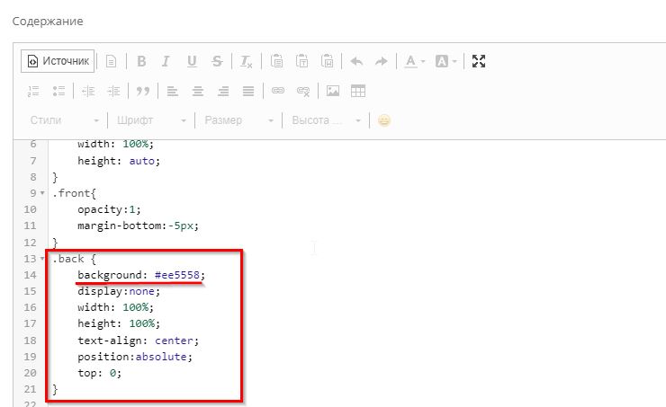Click the Undo arrow icon
666x407 pixels.
pos(356,61)
